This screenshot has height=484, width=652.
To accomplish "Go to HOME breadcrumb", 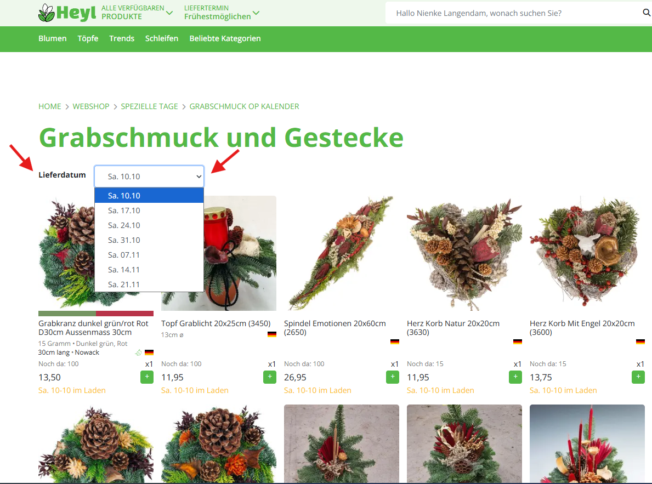I will pos(50,106).
